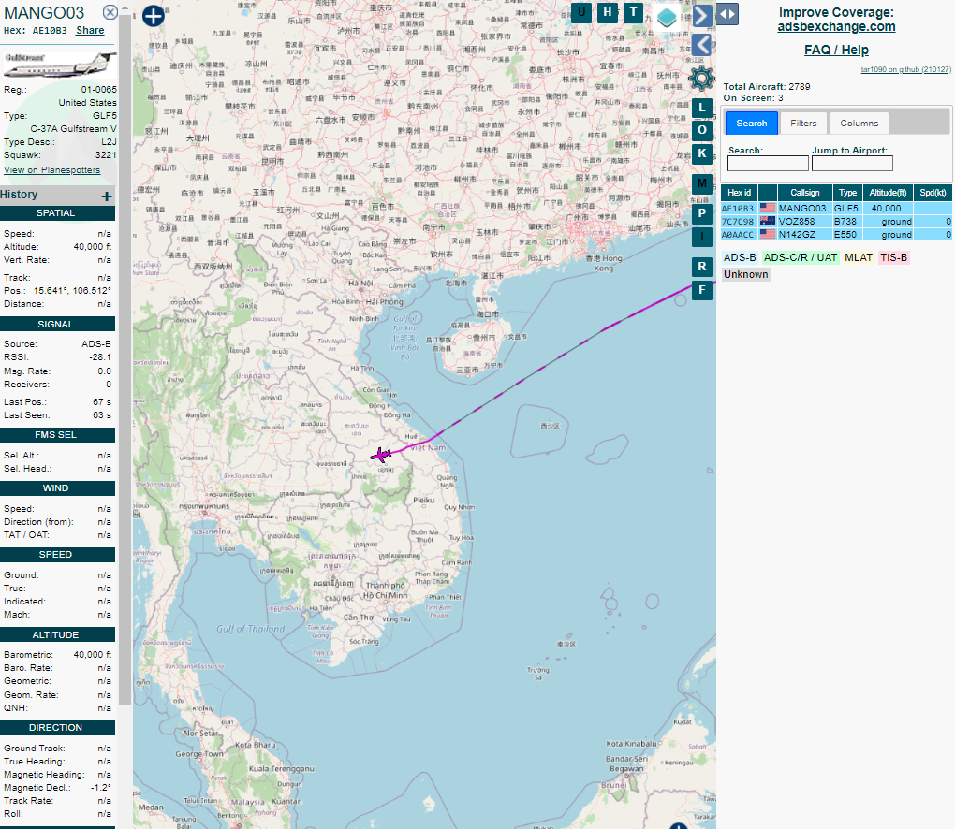955x829 pixels.
Task: Open the FAQ / Help link
Action: point(836,50)
